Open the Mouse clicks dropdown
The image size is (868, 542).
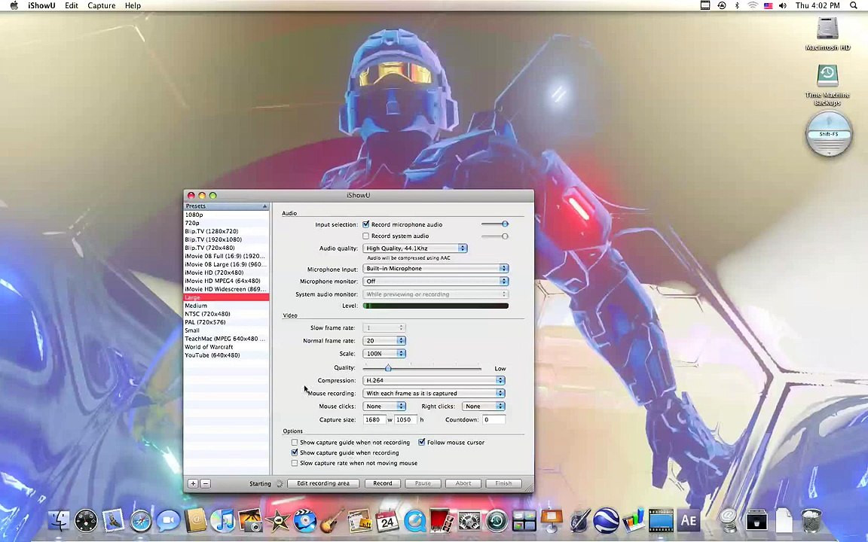pos(384,406)
